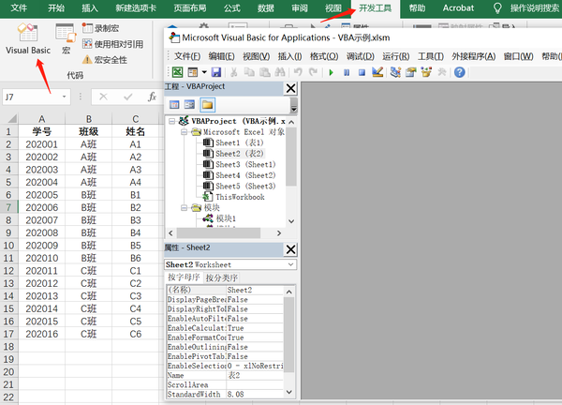This screenshot has height=405, width=562.
Task: Click the Copy icon in VBA toolbar
Action: point(249,72)
